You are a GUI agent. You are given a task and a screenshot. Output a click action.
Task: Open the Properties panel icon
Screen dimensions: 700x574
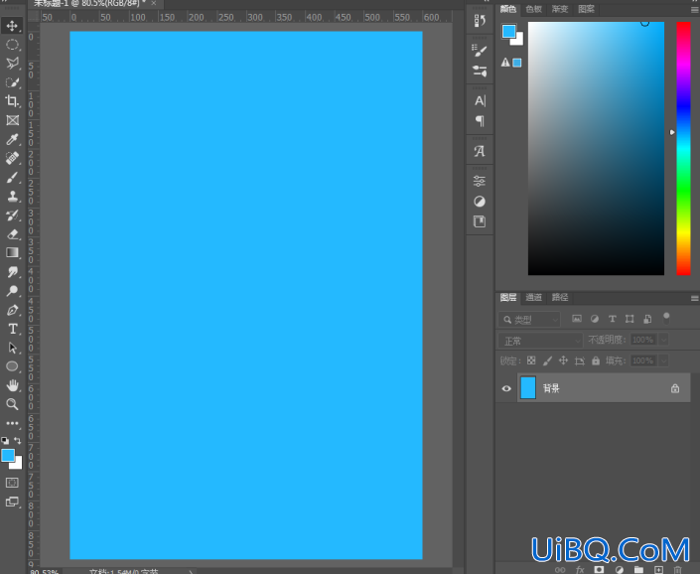point(480,181)
